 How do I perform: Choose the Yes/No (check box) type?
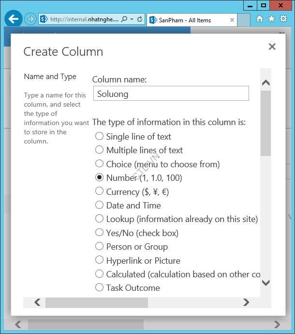click(99, 233)
